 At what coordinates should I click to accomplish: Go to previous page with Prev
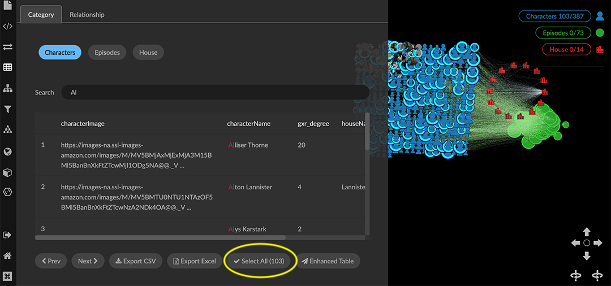51,261
